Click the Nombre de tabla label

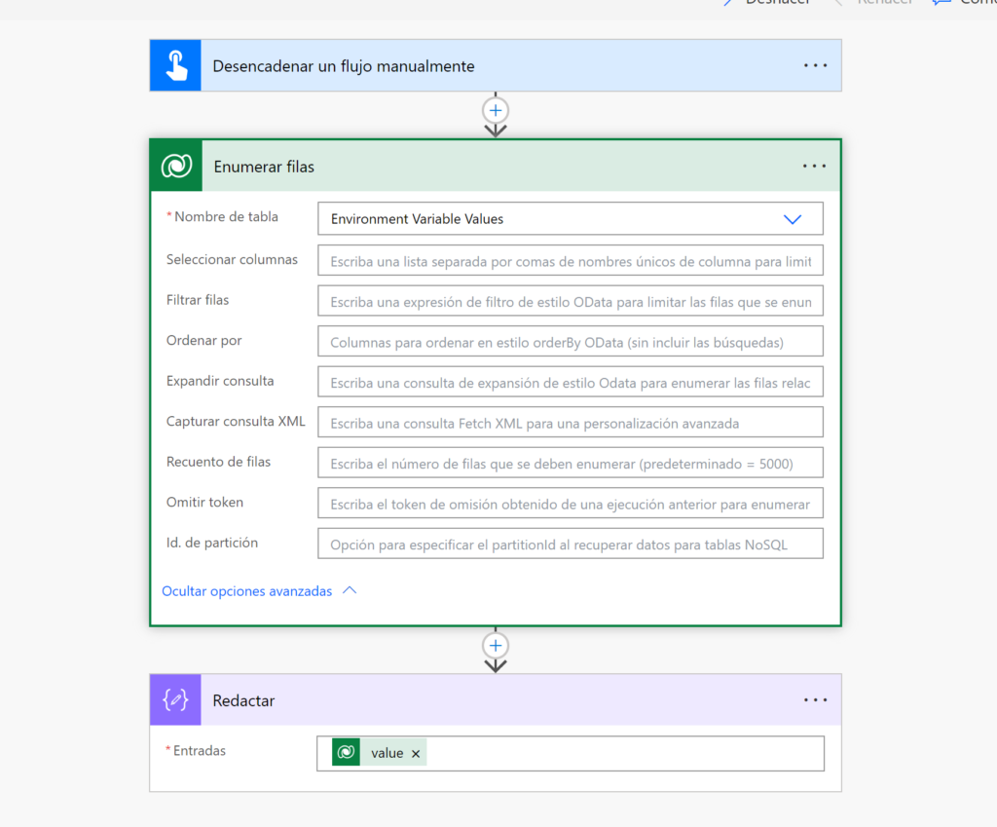point(226,217)
